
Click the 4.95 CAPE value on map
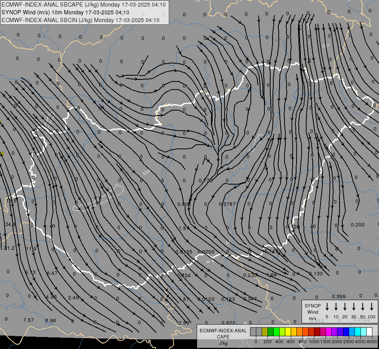(51, 297)
